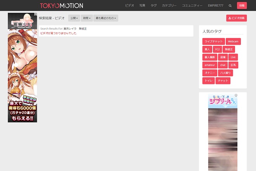Open the 時間 filter dropdown
Viewport: 256px width, 171px height.
click(86, 18)
